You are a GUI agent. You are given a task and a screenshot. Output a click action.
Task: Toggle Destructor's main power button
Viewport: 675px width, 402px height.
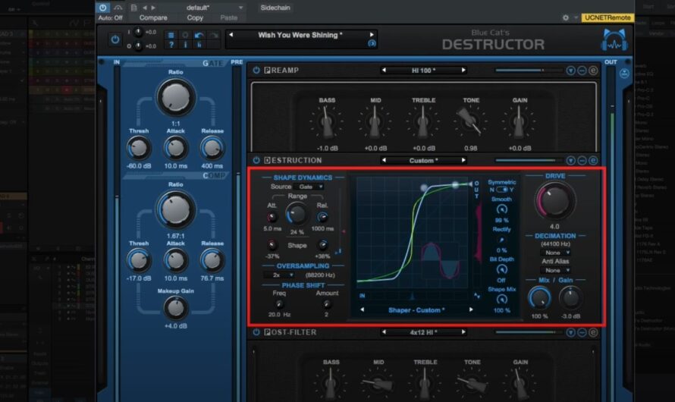115,39
